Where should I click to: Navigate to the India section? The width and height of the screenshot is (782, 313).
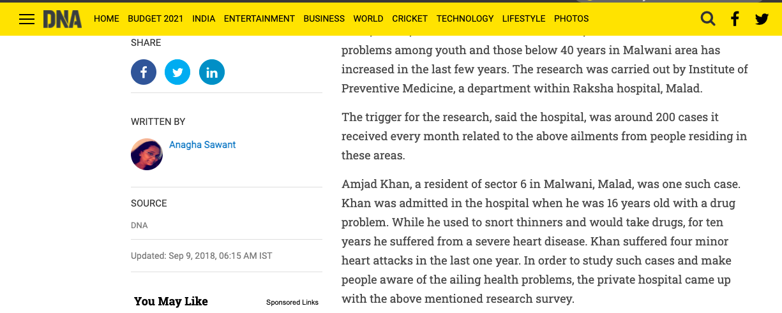tap(204, 18)
